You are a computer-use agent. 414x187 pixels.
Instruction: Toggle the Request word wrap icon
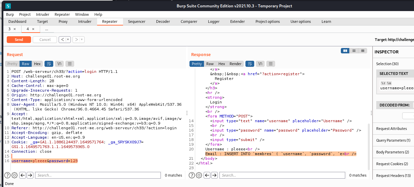(49, 64)
